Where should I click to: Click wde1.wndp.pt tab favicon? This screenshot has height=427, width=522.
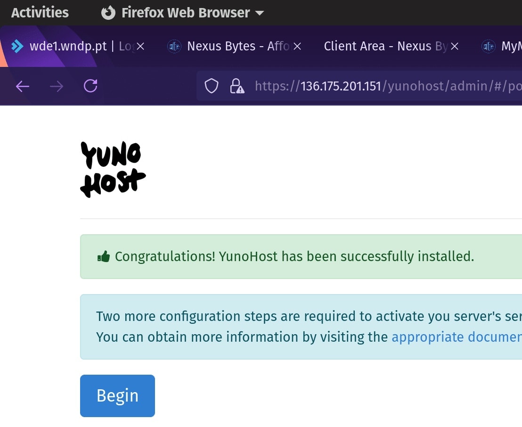(17, 46)
